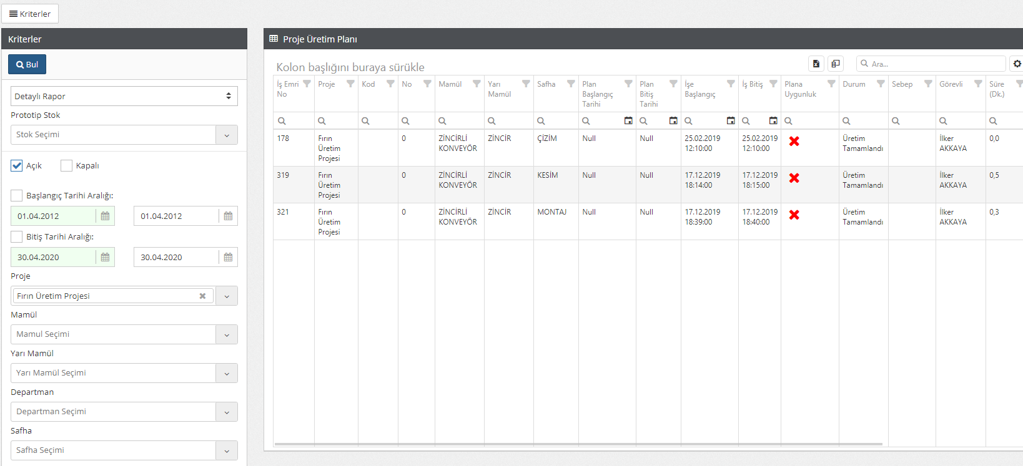Viewport: 1023px width, 466px height.
Task: Toggle Başlangıç Tarihi Aralığı checkbox
Action: (17, 195)
